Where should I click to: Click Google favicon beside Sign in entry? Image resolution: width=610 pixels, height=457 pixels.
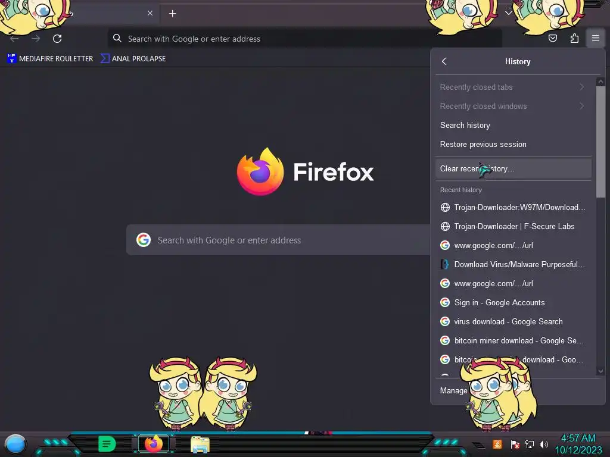click(445, 302)
